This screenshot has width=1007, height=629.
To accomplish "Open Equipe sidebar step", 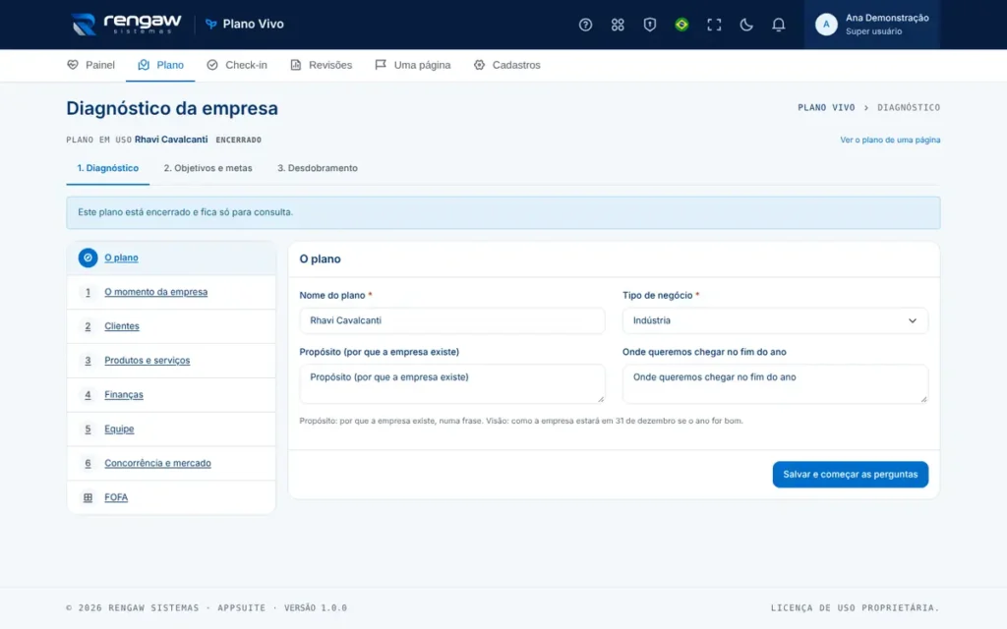I will 119,429.
